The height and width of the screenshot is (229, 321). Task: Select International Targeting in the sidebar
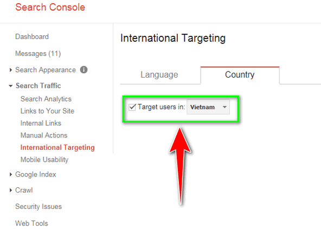click(x=57, y=148)
